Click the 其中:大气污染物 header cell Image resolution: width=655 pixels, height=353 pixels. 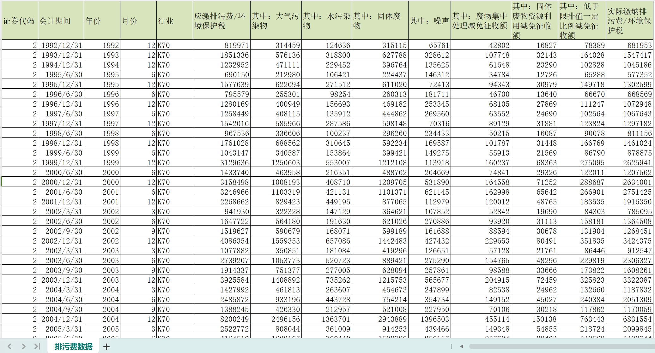(276, 21)
